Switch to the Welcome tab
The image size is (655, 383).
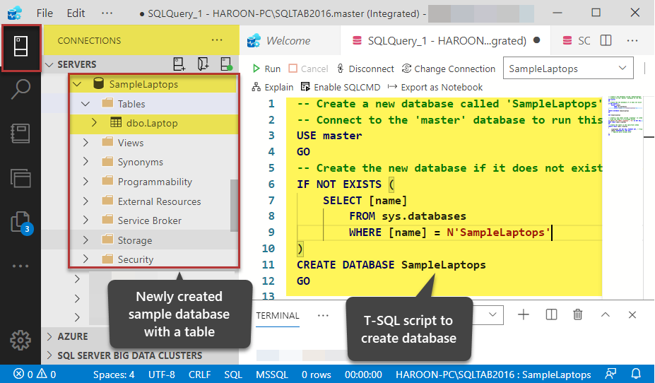pos(288,41)
